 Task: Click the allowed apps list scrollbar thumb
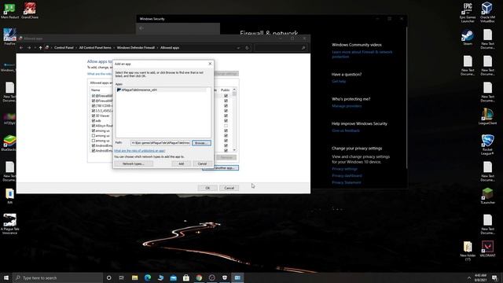click(x=234, y=94)
